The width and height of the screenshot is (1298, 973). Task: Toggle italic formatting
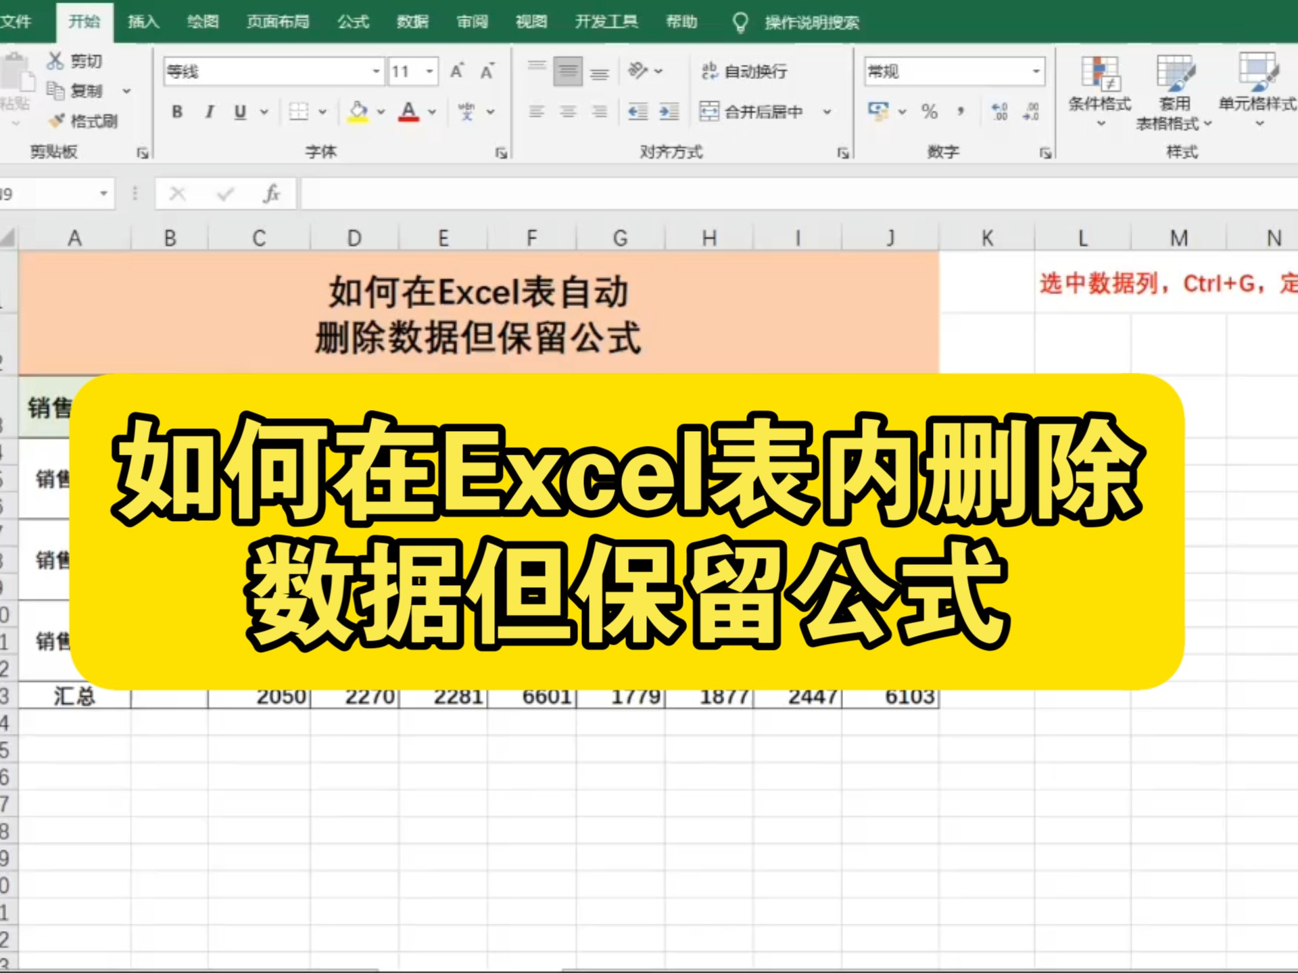210,112
